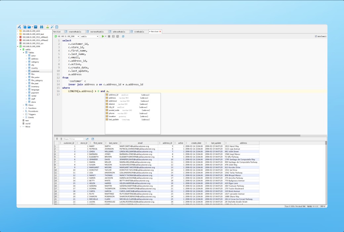Click the results filter input field
Screen dimensions: 344x232
point(74,139)
